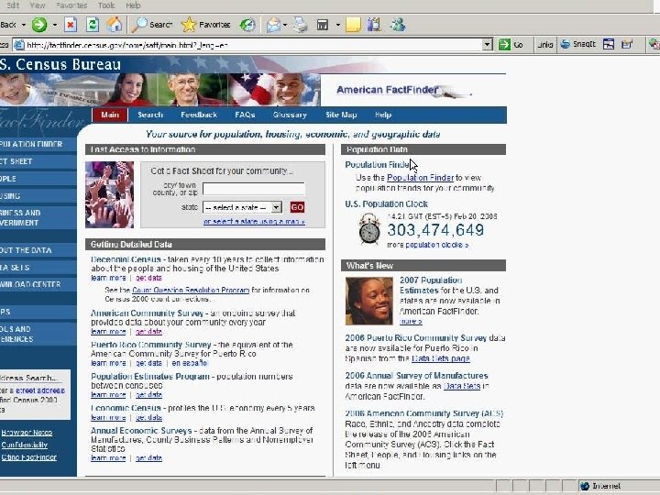Click the smiling woman thumbnail in What's New
Screen dimensions: 660x495
coord(369,301)
